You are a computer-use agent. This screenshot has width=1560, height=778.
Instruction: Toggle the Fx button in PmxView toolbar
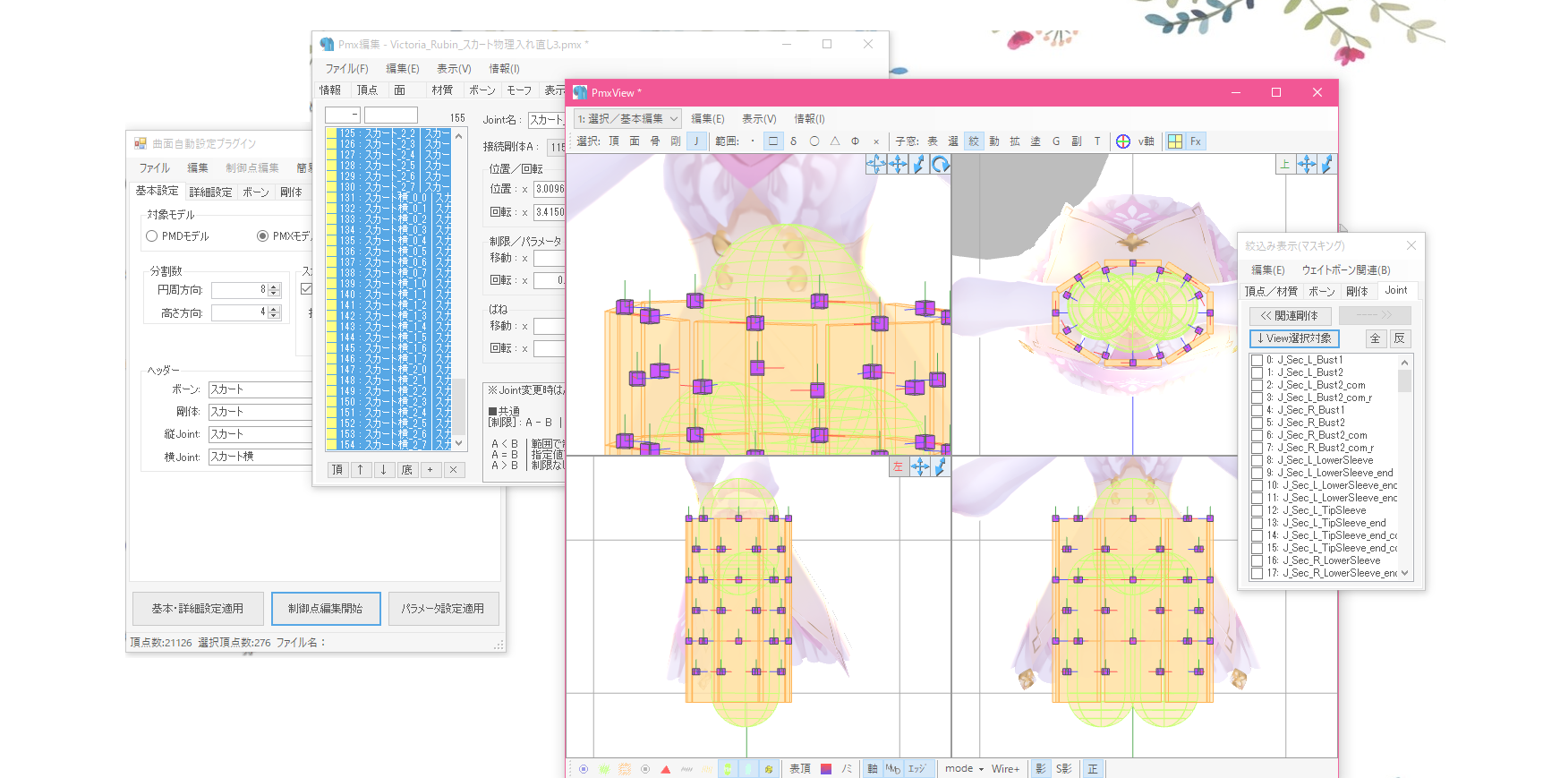tap(1196, 141)
